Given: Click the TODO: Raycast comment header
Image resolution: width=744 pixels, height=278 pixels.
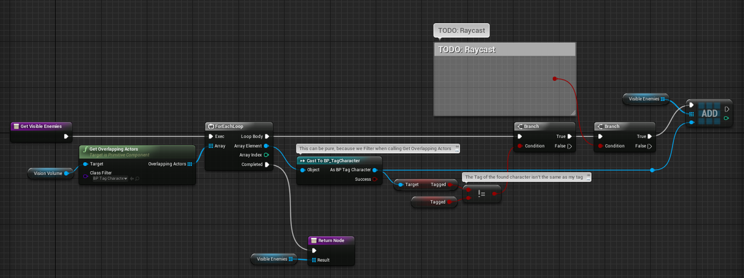Looking at the screenshot, I should (x=504, y=49).
